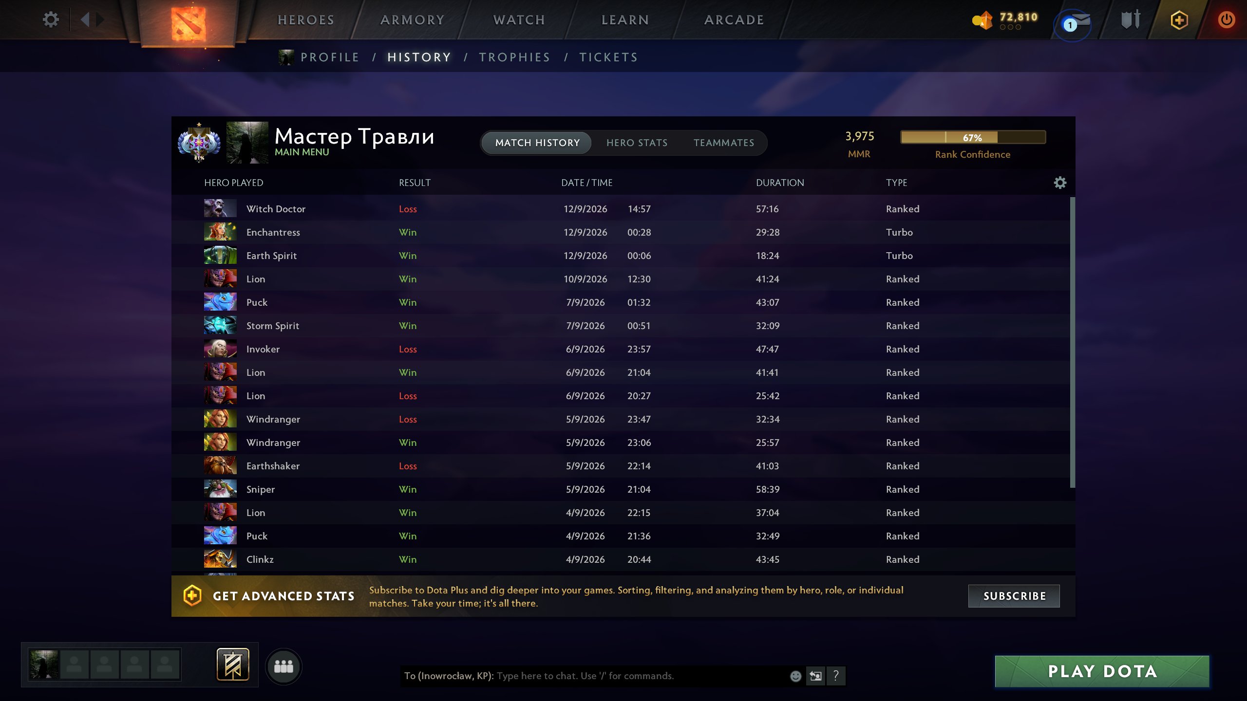Switch to the Hero Stats tab
1247x701 pixels.
pyautogui.click(x=637, y=143)
